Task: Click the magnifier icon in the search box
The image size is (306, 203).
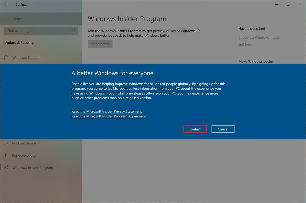Action: (x=73, y=31)
